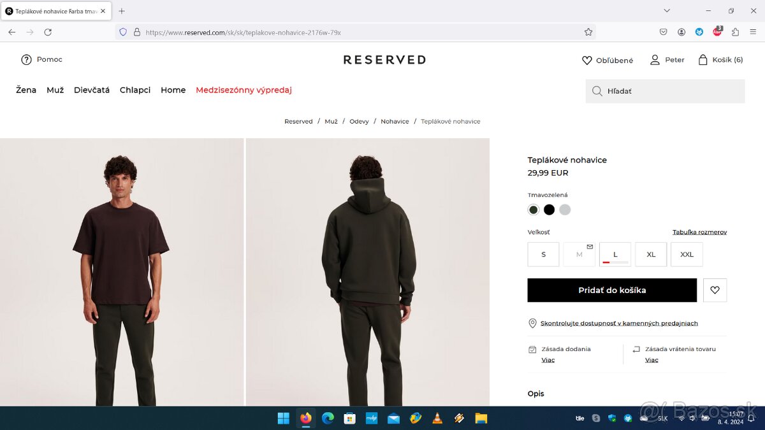Bookmark this page with the star icon

click(x=588, y=32)
